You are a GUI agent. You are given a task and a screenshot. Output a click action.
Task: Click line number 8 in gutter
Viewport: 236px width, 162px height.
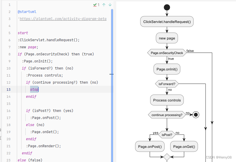[9, 54]
